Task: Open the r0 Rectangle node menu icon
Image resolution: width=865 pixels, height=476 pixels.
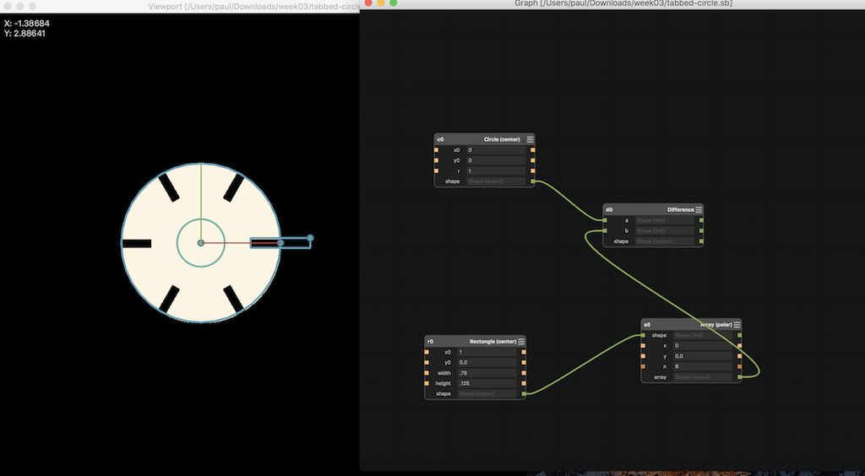Action: (521, 342)
